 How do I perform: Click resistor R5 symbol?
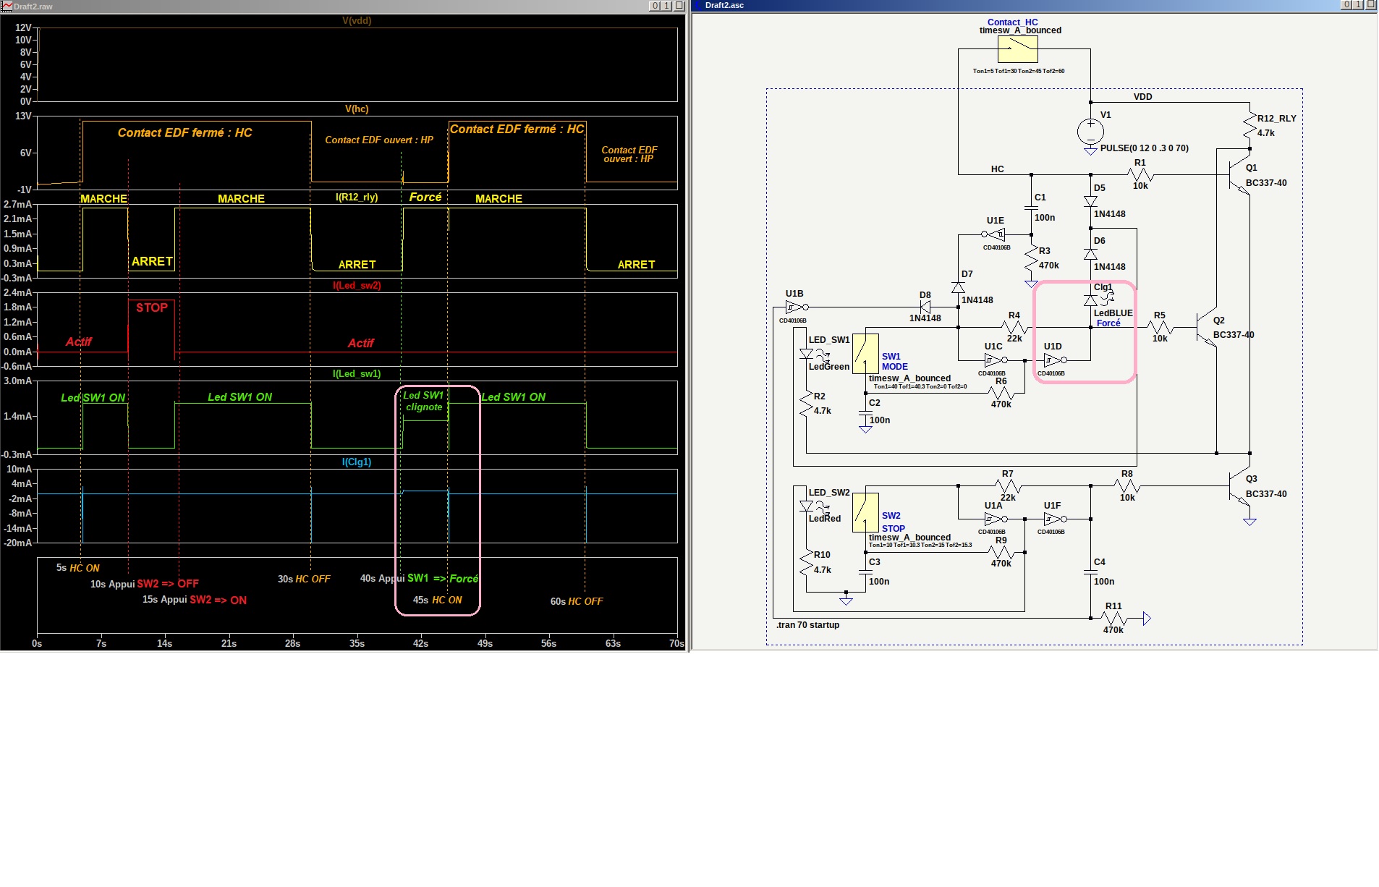click(x=1160, y=328)
